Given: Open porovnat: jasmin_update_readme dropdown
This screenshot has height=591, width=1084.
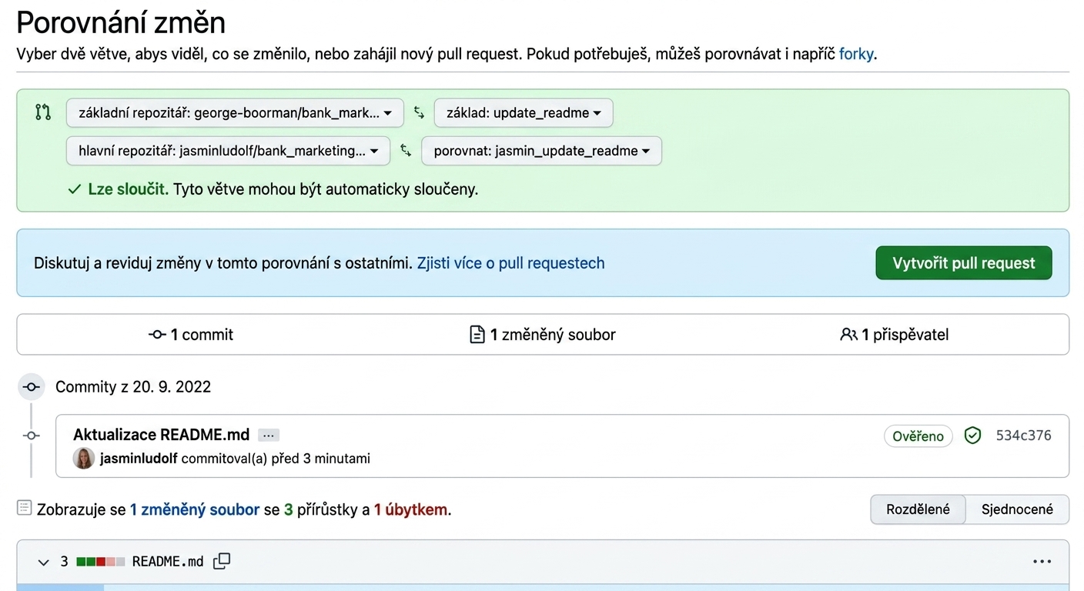Looking at the screenshot, I should (541, 151).
